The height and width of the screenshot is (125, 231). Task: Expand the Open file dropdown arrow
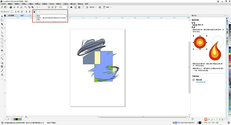pyautogui.click(x=8, y=7)
